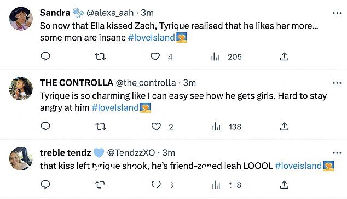Image resolution: width=347 pixels, height=199 pixels.
Task: Share Sandra's tweet via share icon
Action: point(284,56)
